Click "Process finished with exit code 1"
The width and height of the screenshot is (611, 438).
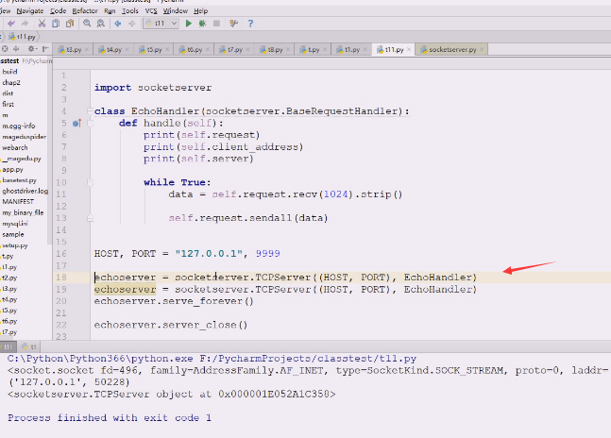[110, 417]
